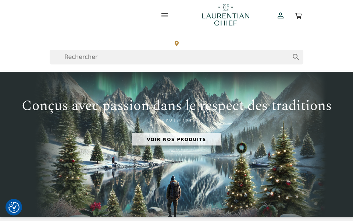This screenshot has height=221, width=353.
Task: Click the word 'traditions' in the headline
Action: coord(302,106)
